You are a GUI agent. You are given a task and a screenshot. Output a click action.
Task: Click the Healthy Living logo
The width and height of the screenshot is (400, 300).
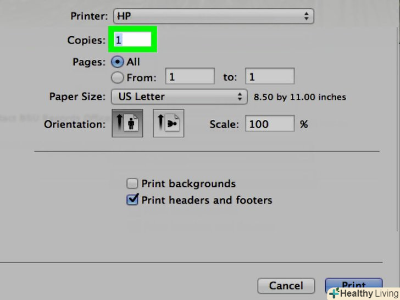tap(363, 293)
